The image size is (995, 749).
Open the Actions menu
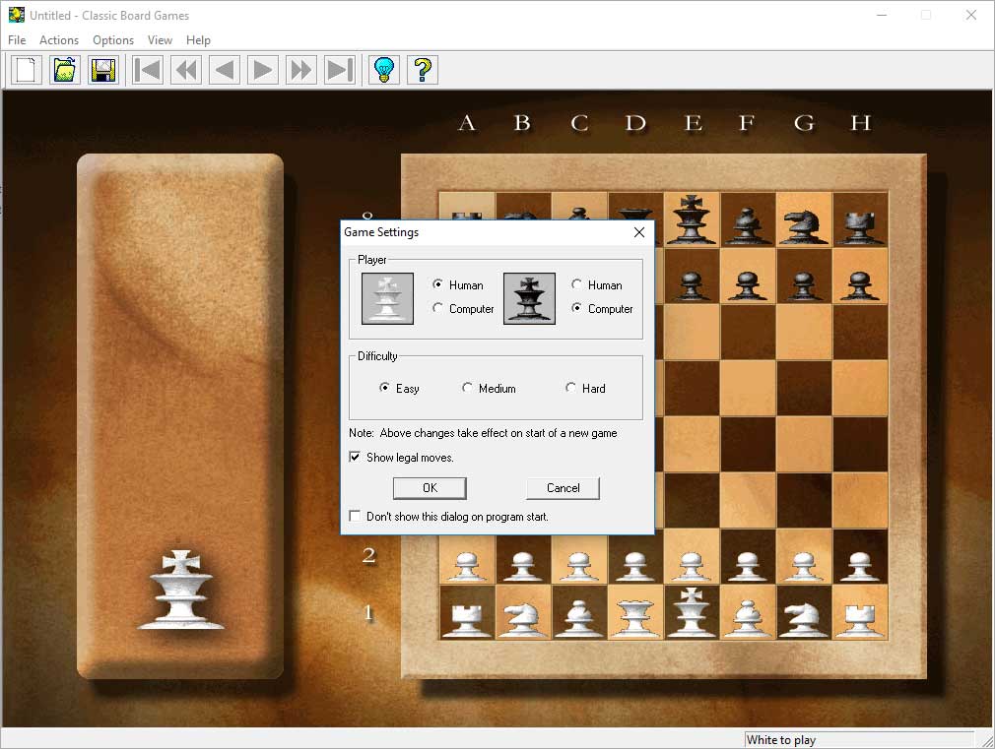(x=59, y=40)
